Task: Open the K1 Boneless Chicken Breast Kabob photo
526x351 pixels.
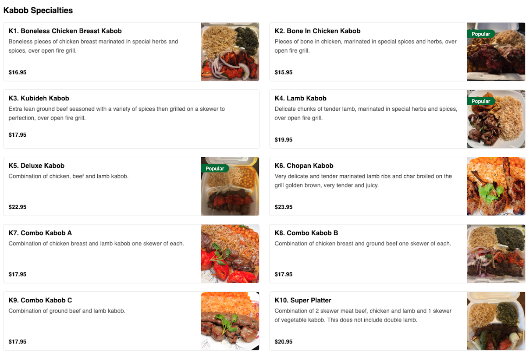Action: coord(230,52)
